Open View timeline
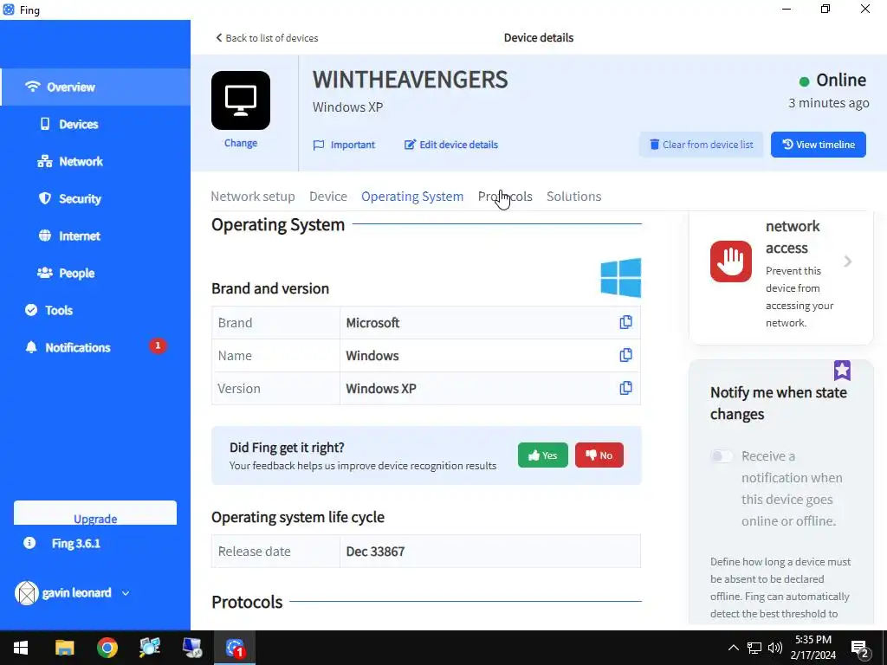 818,145
